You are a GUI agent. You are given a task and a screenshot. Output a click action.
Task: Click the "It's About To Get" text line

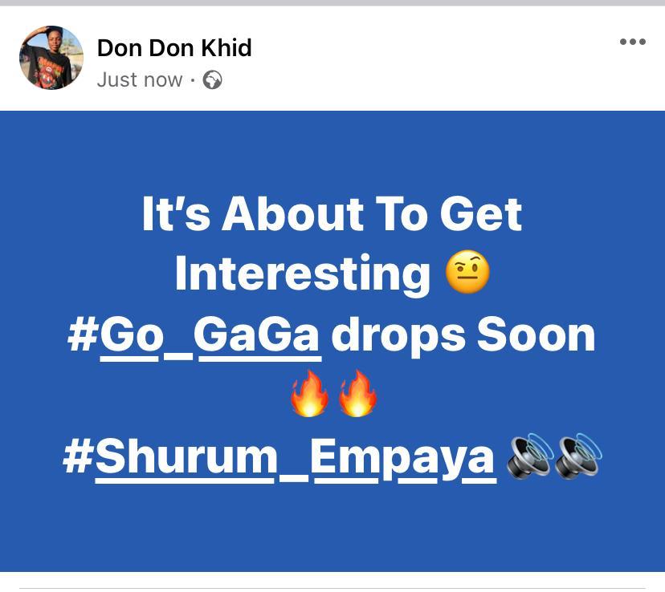point(332,214)
